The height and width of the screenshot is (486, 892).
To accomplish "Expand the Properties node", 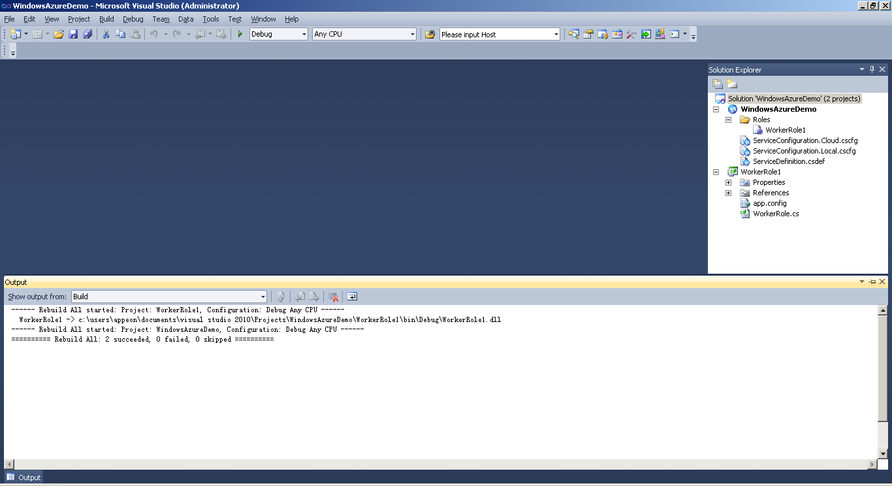I will coord(729,182).
